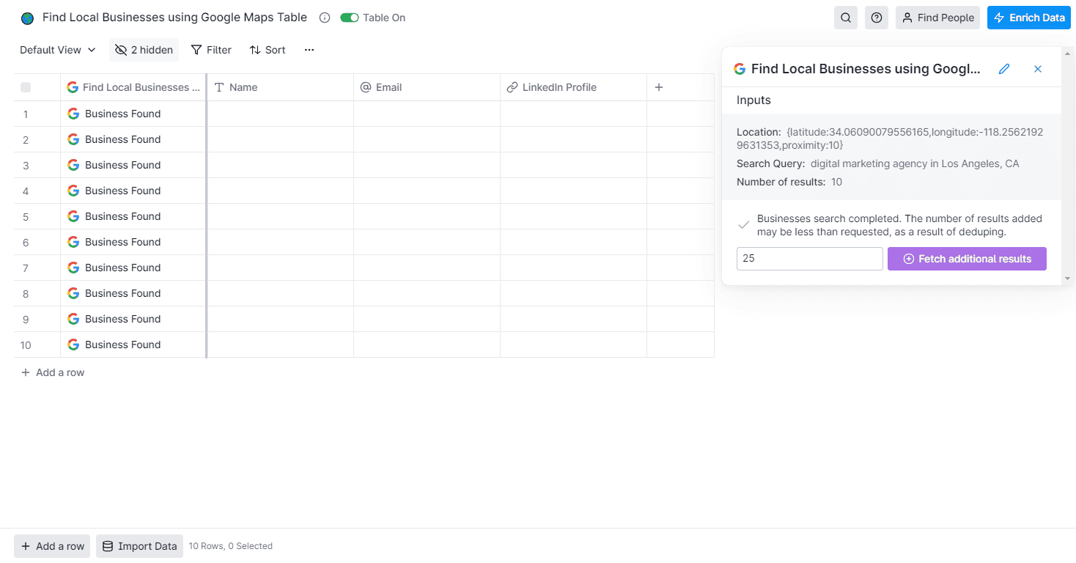Screen dimensions: 1076x563
Task: Toggle the Table On switch
Action: coord(350,18)
